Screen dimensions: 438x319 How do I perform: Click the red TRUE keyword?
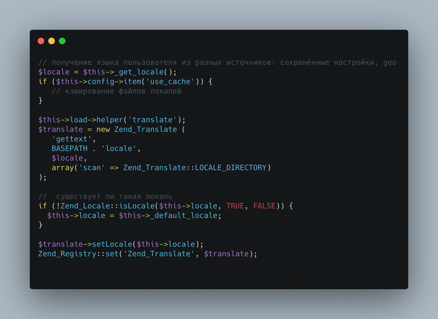click(235, 206)
